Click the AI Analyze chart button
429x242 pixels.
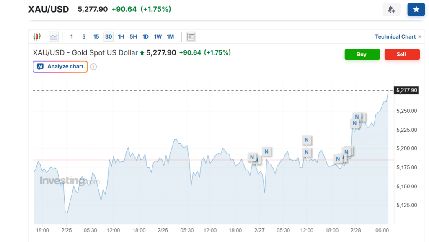coord(60,67)
